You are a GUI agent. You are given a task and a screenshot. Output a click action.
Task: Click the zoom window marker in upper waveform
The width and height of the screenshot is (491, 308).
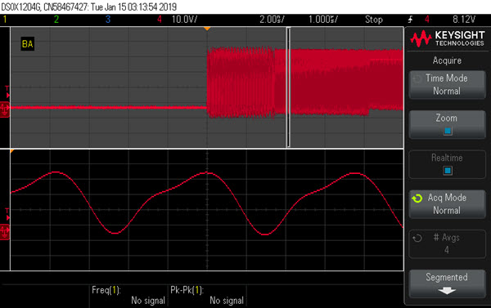[x=288, y=87]
